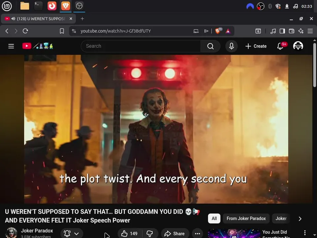Screen dimensions: 317x238
Task: Click the magnifying glass search button
Action: [x=210, y=46]
